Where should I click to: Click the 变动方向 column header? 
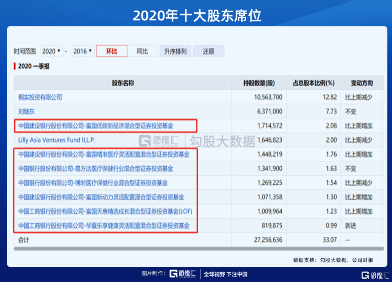click(362, 83)
